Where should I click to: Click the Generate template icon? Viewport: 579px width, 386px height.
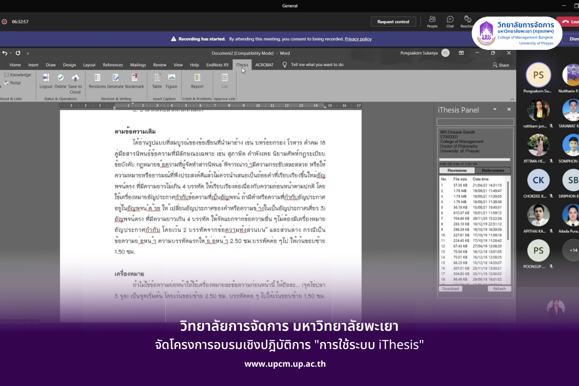click(x=115, y=78)
